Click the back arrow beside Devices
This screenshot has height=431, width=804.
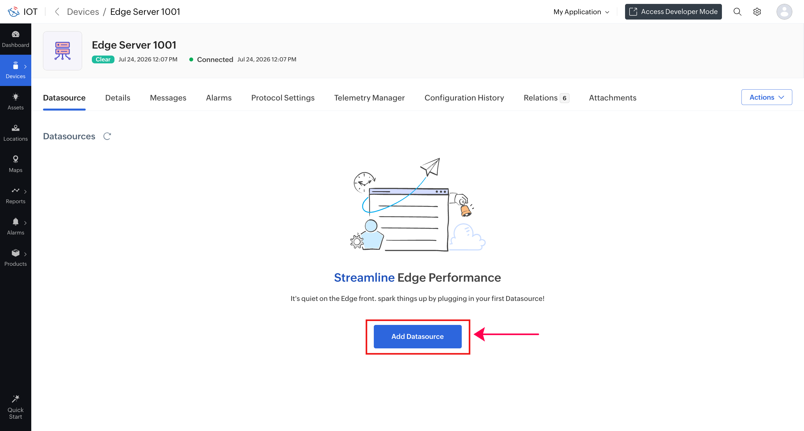[x=57, y=12]
